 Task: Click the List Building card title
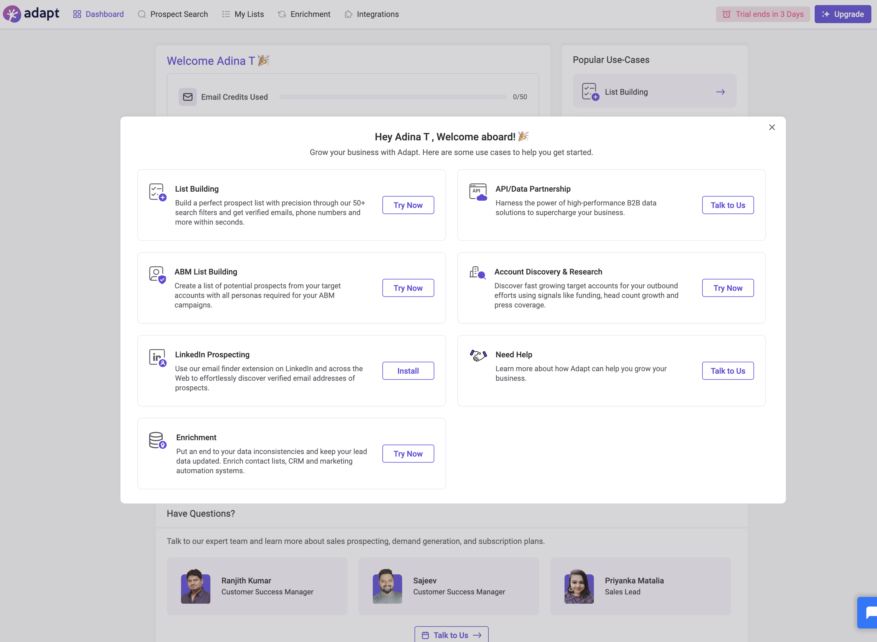(x=197, y=189)
